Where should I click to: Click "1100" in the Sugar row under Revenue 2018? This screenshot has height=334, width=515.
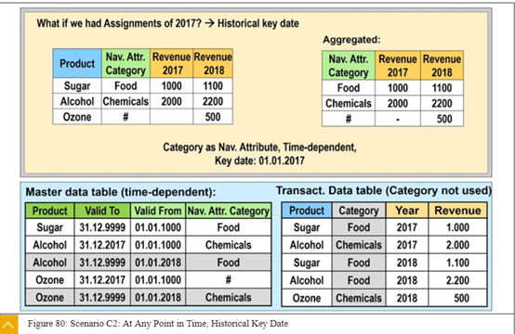[x=213, y=86]
